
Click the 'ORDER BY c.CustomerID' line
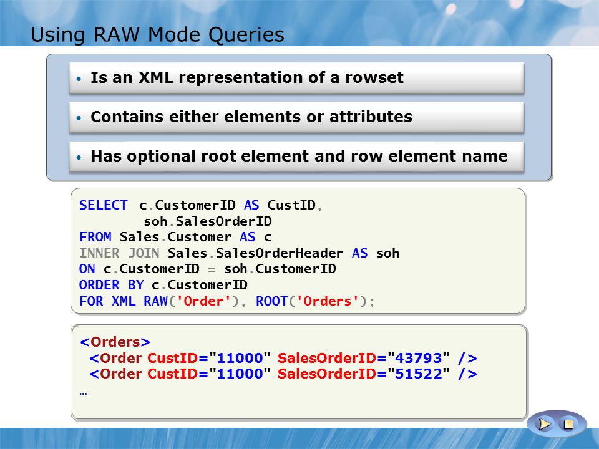click(x=163, y=285)
